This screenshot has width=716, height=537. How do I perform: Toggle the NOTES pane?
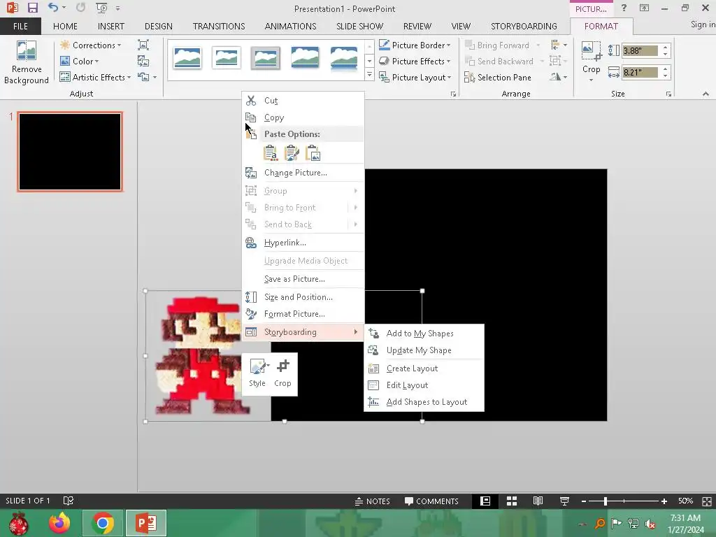pos(372,501)
